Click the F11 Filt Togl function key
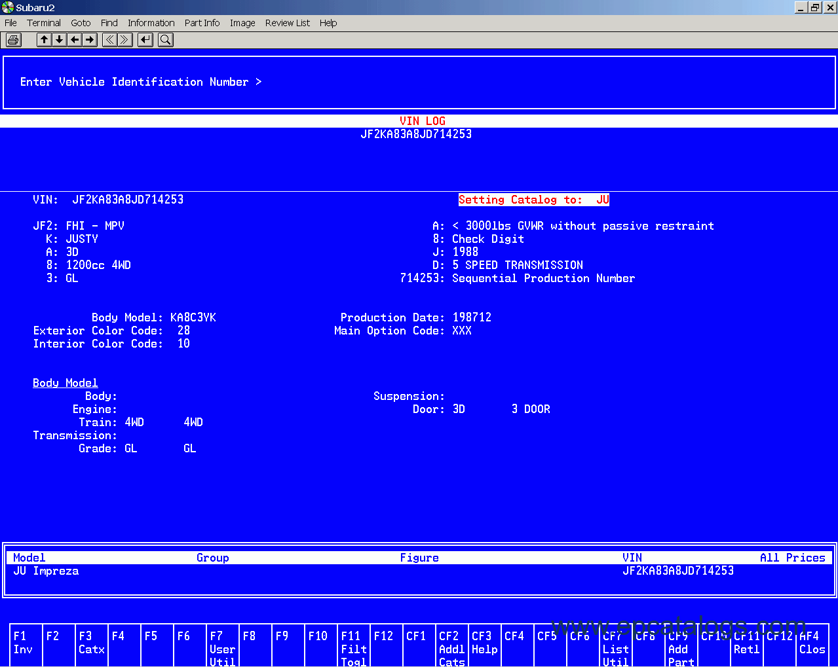Screen dimensions: 838x667 [354, 645]
